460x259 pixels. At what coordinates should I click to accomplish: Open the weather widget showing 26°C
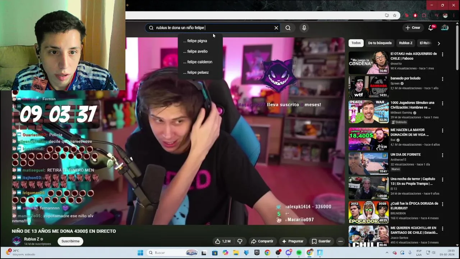[21, 253]
